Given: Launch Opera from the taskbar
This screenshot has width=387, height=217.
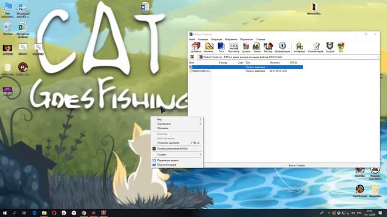Looking at the screenshot, I should point(54,213).
